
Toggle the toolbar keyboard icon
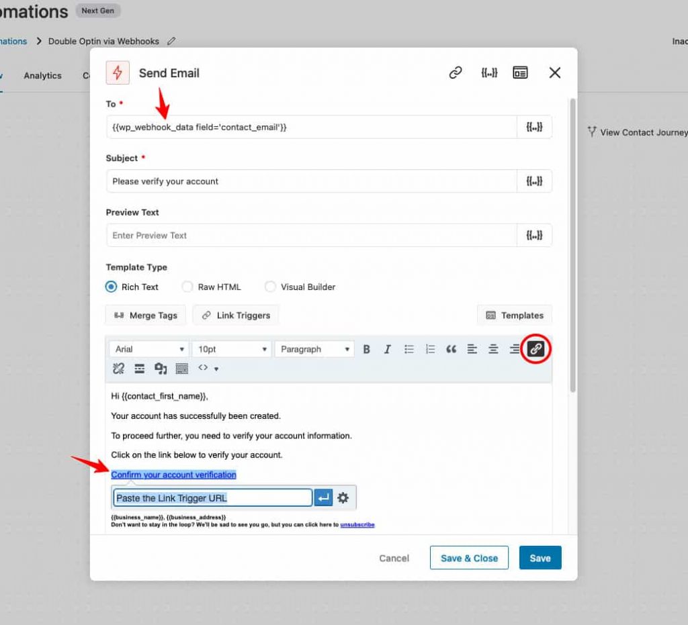(x=181, y=369)
